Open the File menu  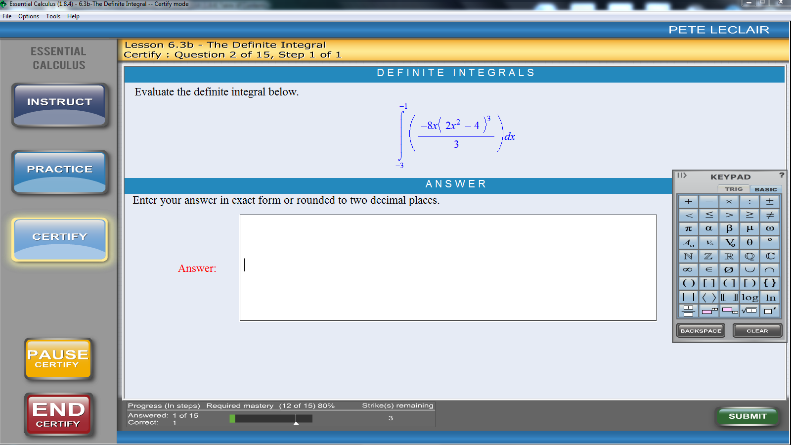pyautogui.click(x=7, y=16)
